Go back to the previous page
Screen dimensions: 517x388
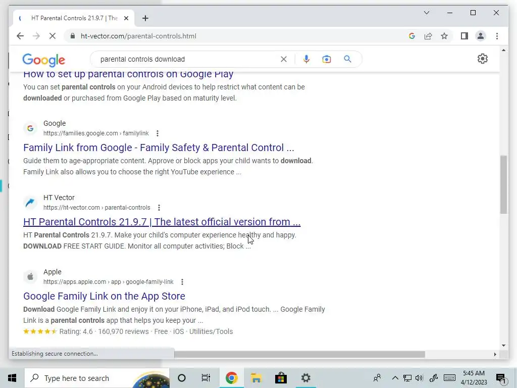[x=20, y=36]
